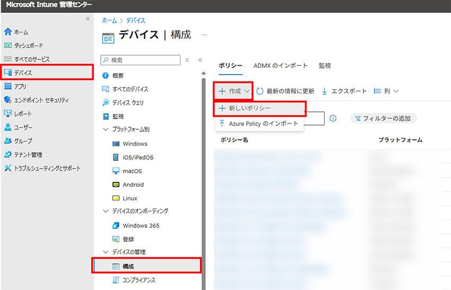The height and width of the screenshot is (290, 451).
Task: Open レポート in the left navigation
Action: tap(18, 113)
